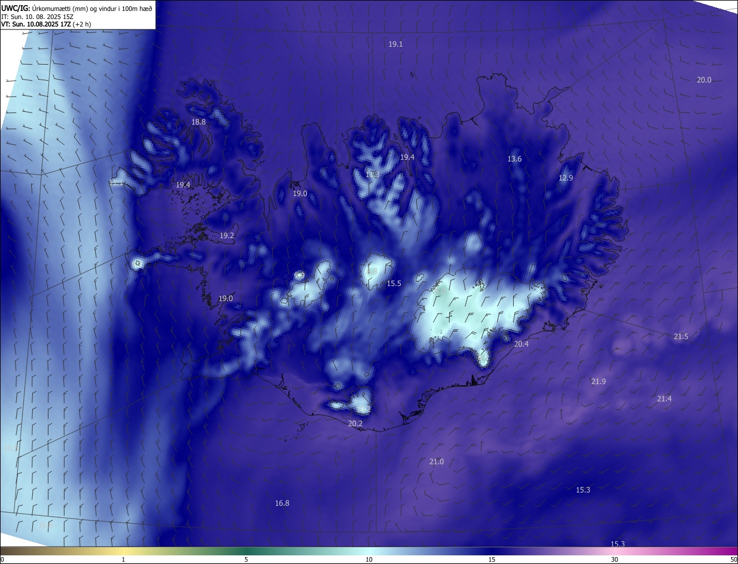Click the 16.8 value over the southwest sea

coord(282,503)
